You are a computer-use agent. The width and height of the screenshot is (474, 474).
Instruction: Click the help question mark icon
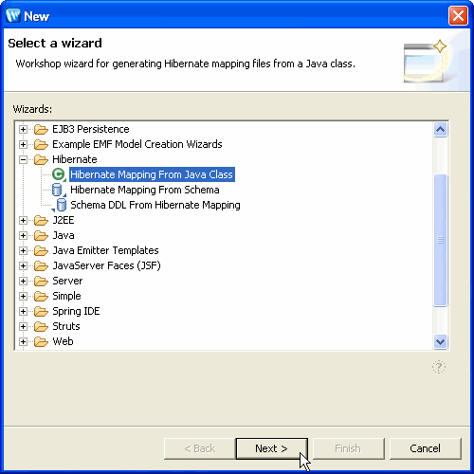[439, 367]
